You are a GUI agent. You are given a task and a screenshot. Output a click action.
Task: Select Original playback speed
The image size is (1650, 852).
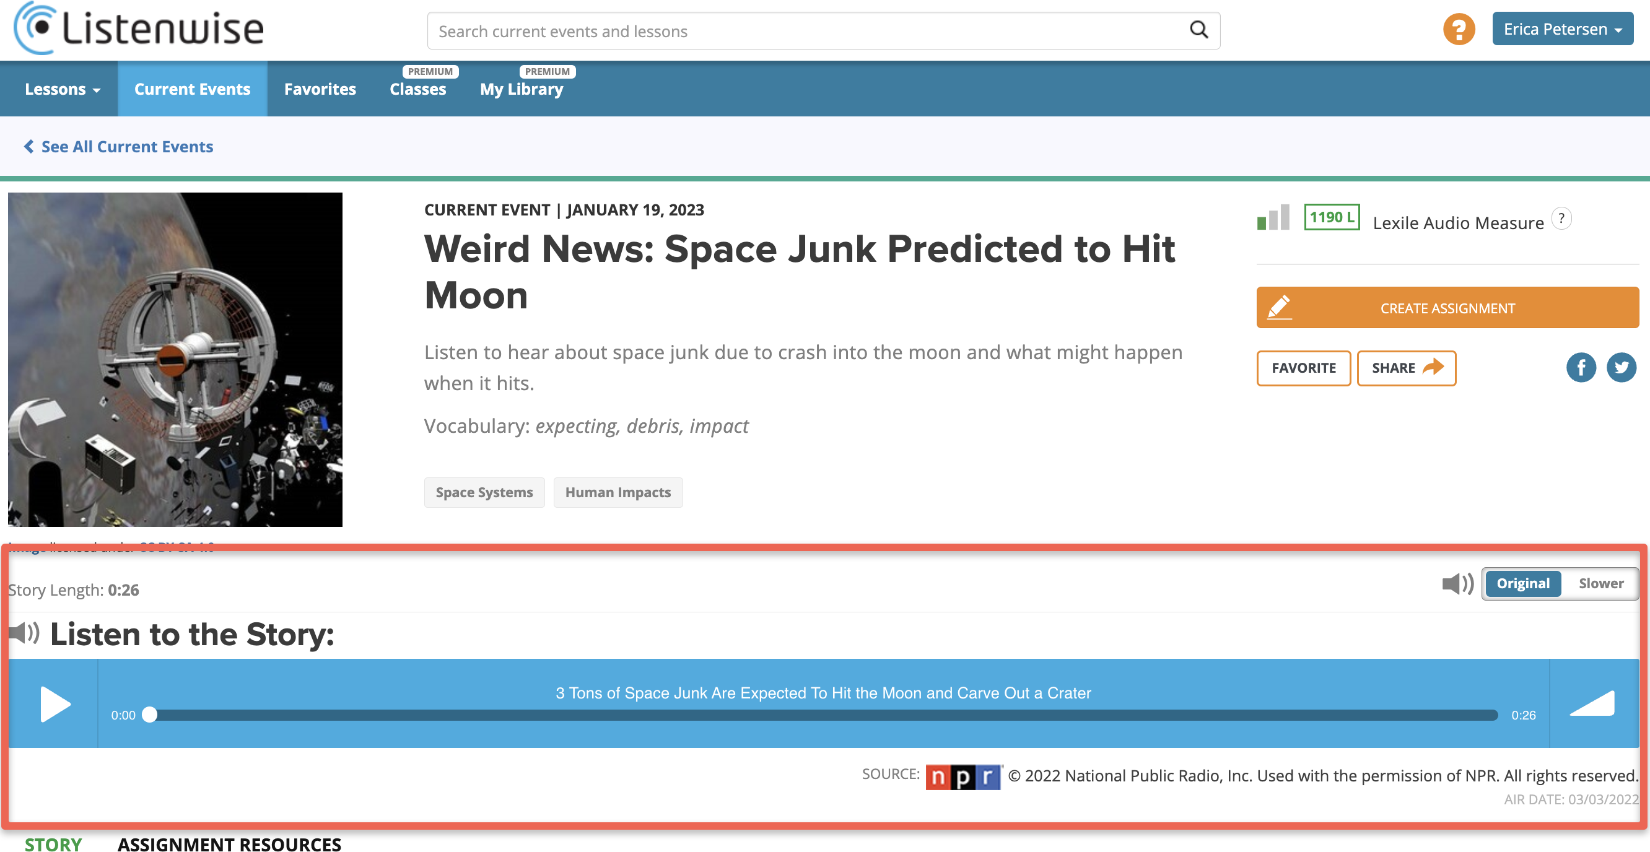coord(1522,583)
